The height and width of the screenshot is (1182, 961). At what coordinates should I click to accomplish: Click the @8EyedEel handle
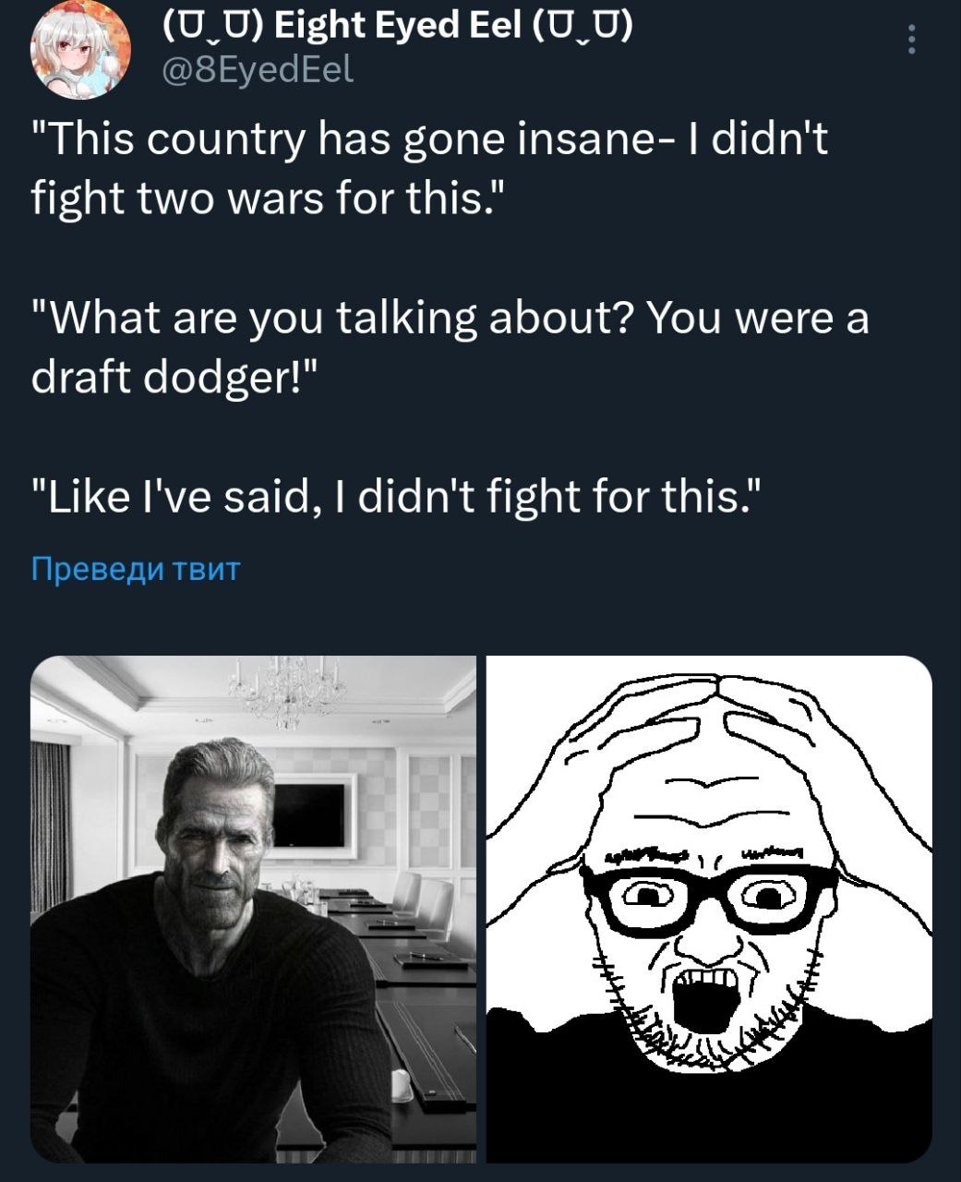pyautogui.click(x=258, y=69)
